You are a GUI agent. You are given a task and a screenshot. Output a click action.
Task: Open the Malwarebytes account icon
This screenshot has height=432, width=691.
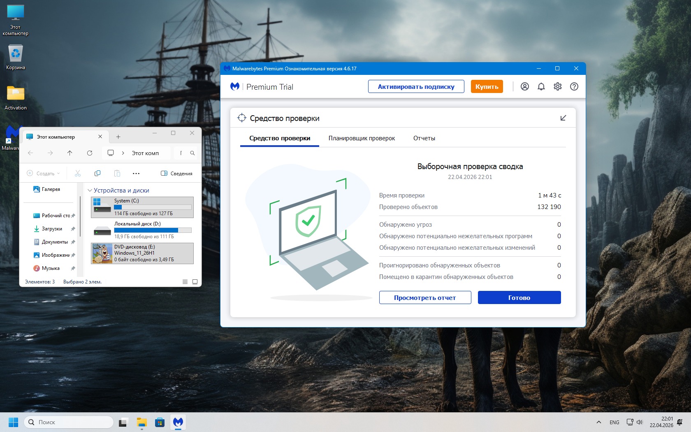(524, 86)
